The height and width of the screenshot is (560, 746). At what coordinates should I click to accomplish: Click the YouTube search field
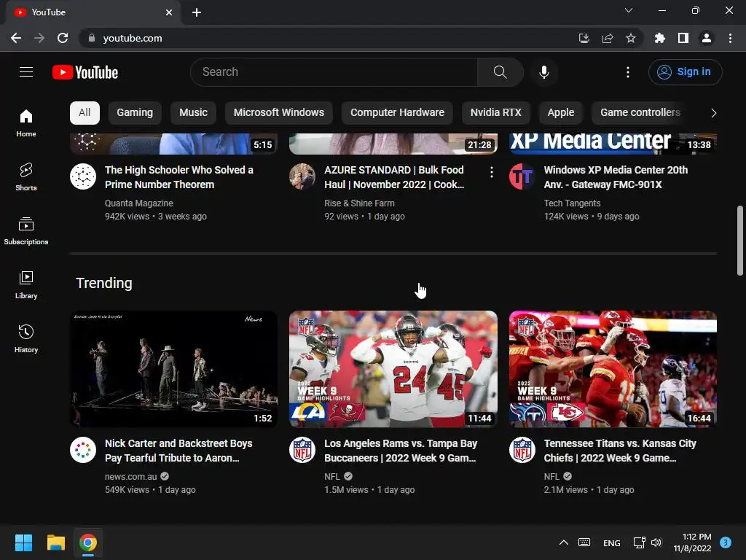click(334, 72)
